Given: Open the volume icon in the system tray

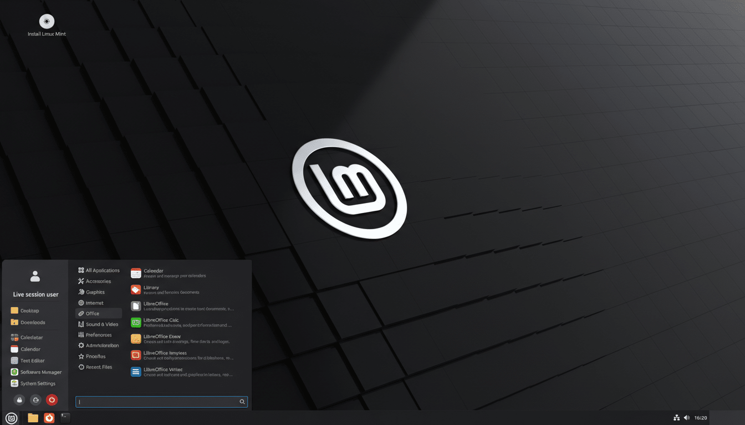Looking at the screenshot, I should pyautogui.click(x=687, y=418).
